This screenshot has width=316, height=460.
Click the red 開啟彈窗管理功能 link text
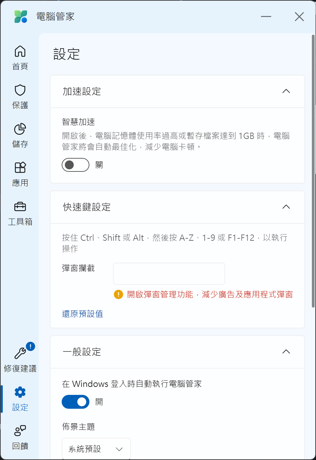pyautogui.click(x=210, y=294)
